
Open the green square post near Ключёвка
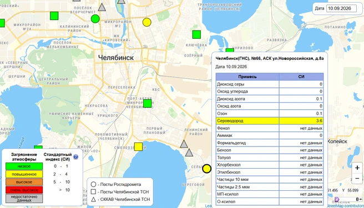tap(196, 34)
